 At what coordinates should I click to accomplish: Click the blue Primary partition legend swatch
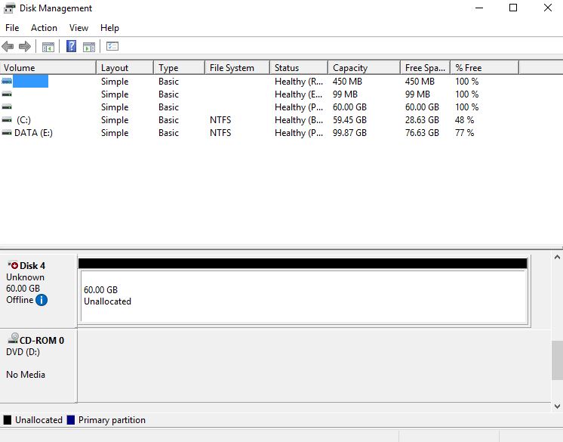[x=71, y=420]
